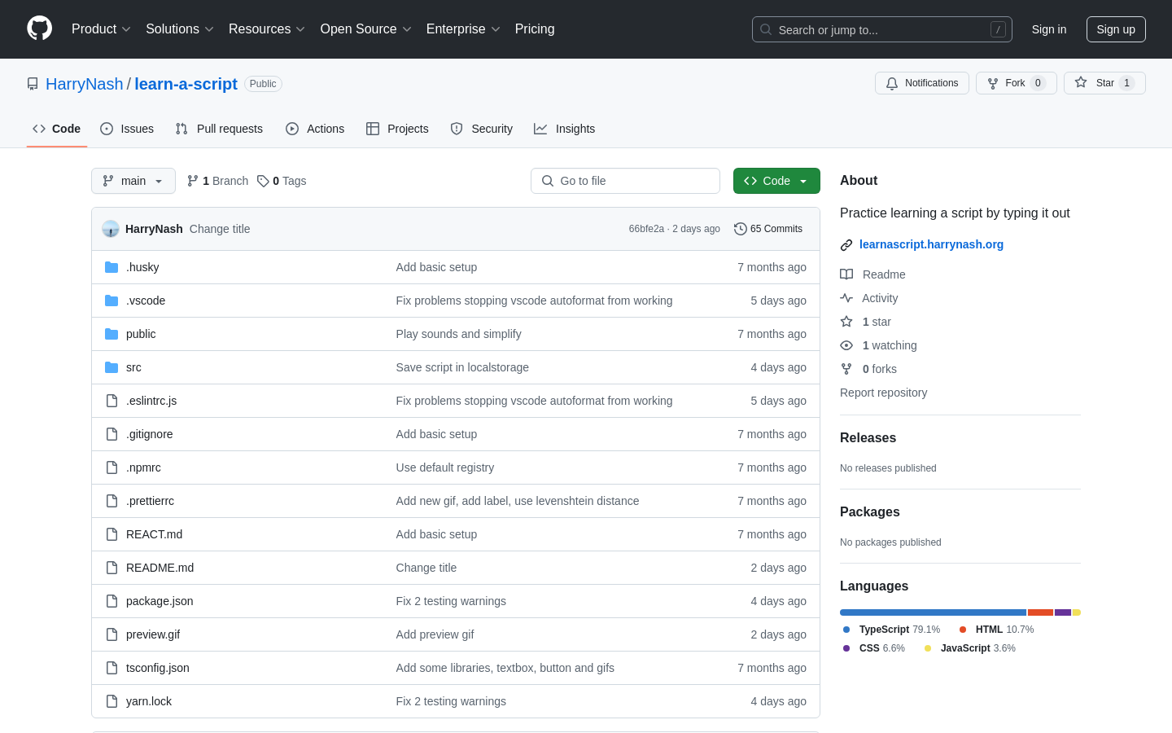This screenshot has height=733, width=1172.
Task: Open the .prettierrc file
Action: (x=150, y=501)
